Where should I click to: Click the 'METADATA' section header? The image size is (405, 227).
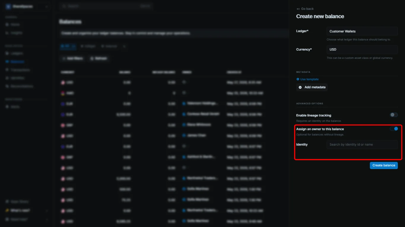click(x=303, y=72)
